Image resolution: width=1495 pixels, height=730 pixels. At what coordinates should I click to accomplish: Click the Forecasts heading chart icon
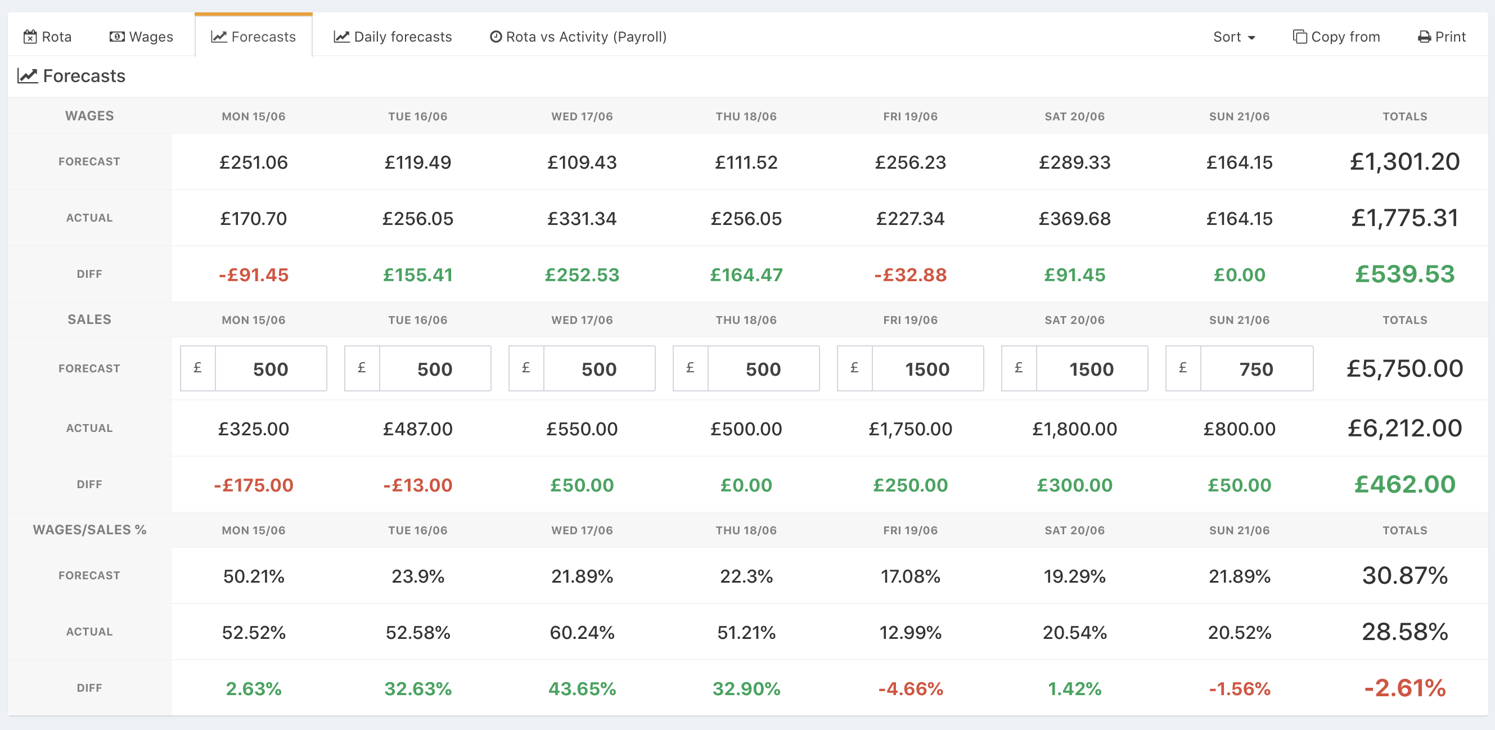click(27, 76)
